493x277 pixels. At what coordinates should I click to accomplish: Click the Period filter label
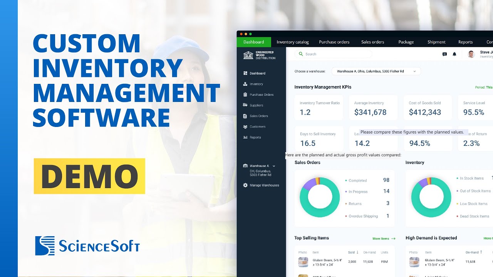click(484, 87)
